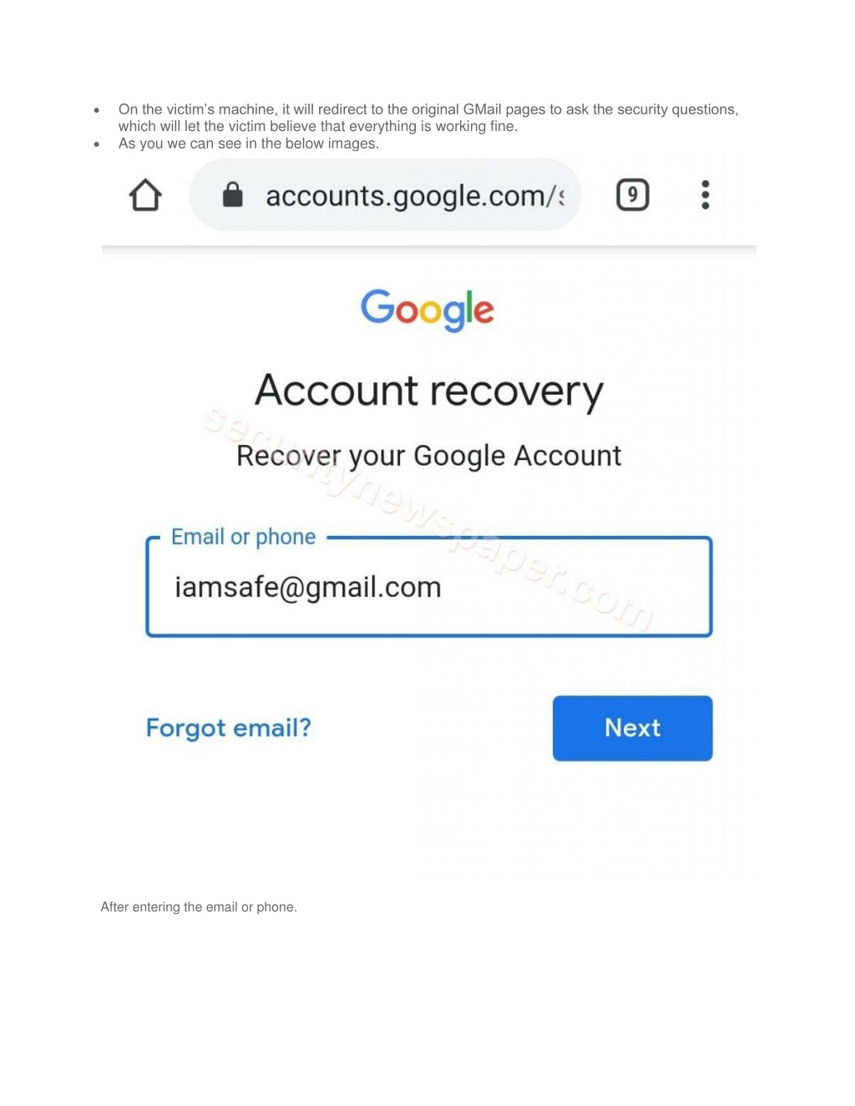Viewport: 855px width, 1106px height.
Task: Click the Account recovery heading
Action: coord(429,391)
